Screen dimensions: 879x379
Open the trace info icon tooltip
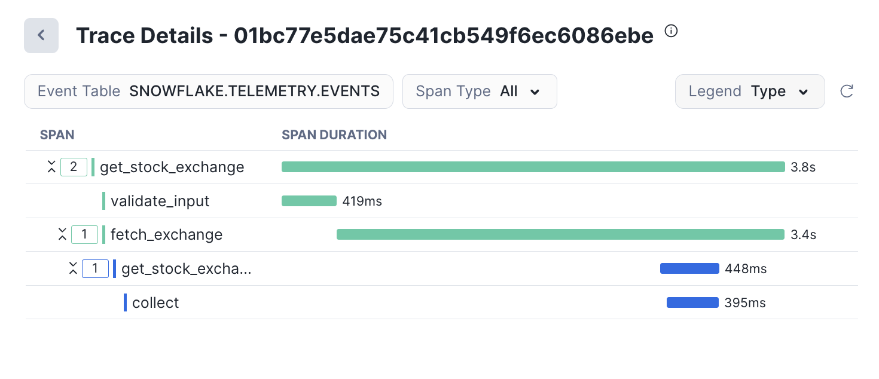[x=672, y=31]
